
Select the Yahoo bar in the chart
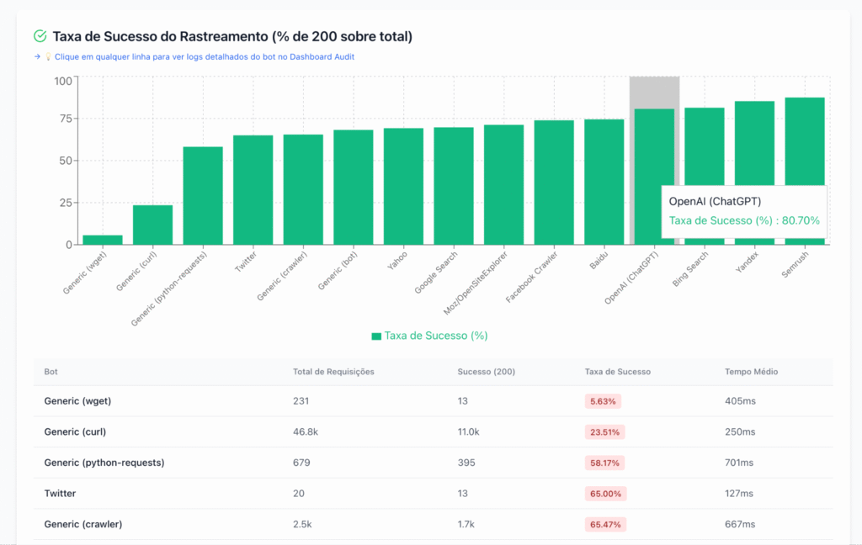pos(403,186)
